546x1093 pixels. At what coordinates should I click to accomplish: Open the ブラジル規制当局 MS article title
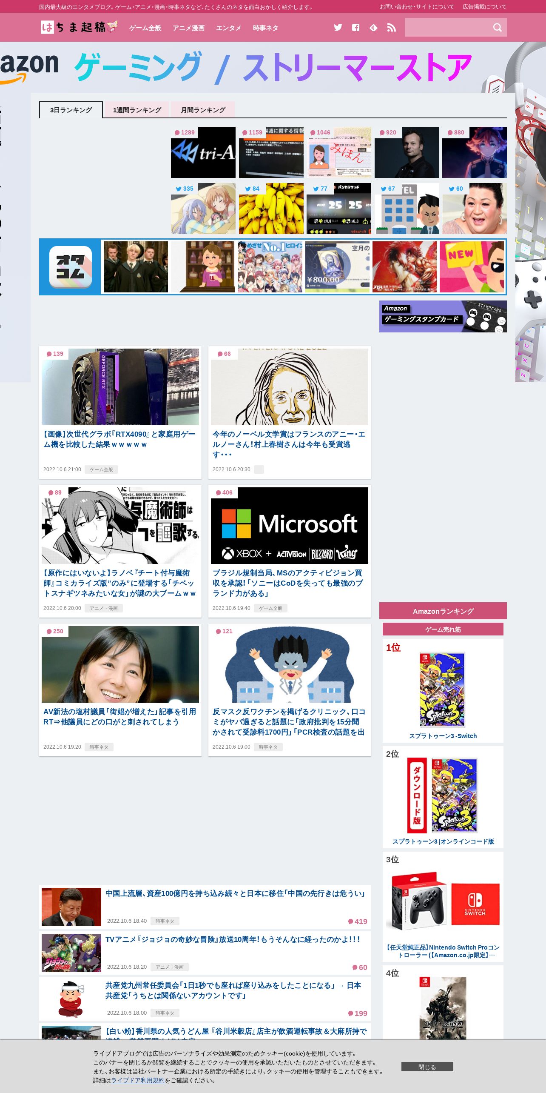(x=288, y=583)
